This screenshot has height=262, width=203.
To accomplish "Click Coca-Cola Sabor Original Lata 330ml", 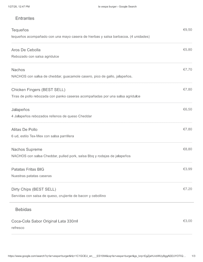I will 44,221.
